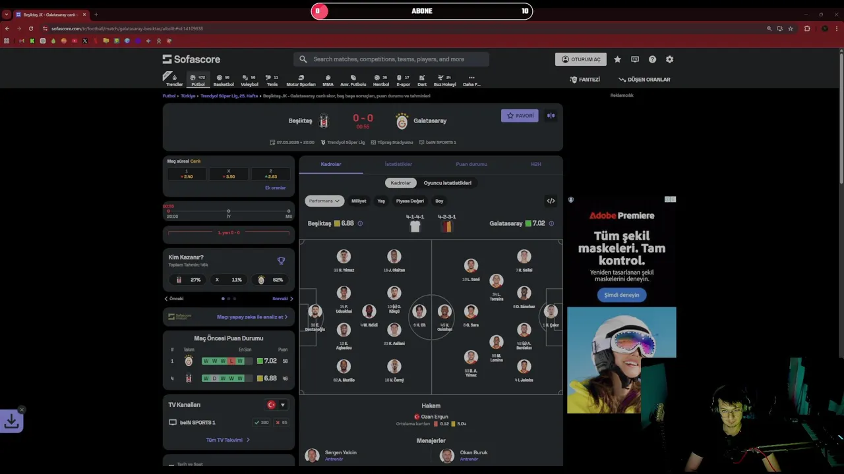
Task: Open the Daha Fazla sports menu
Action: click(471, 80)
